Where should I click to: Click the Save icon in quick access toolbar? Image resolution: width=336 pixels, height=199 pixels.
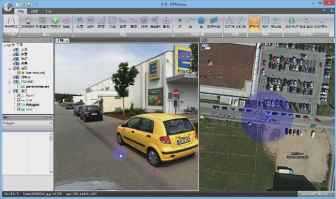coord(29,4)
